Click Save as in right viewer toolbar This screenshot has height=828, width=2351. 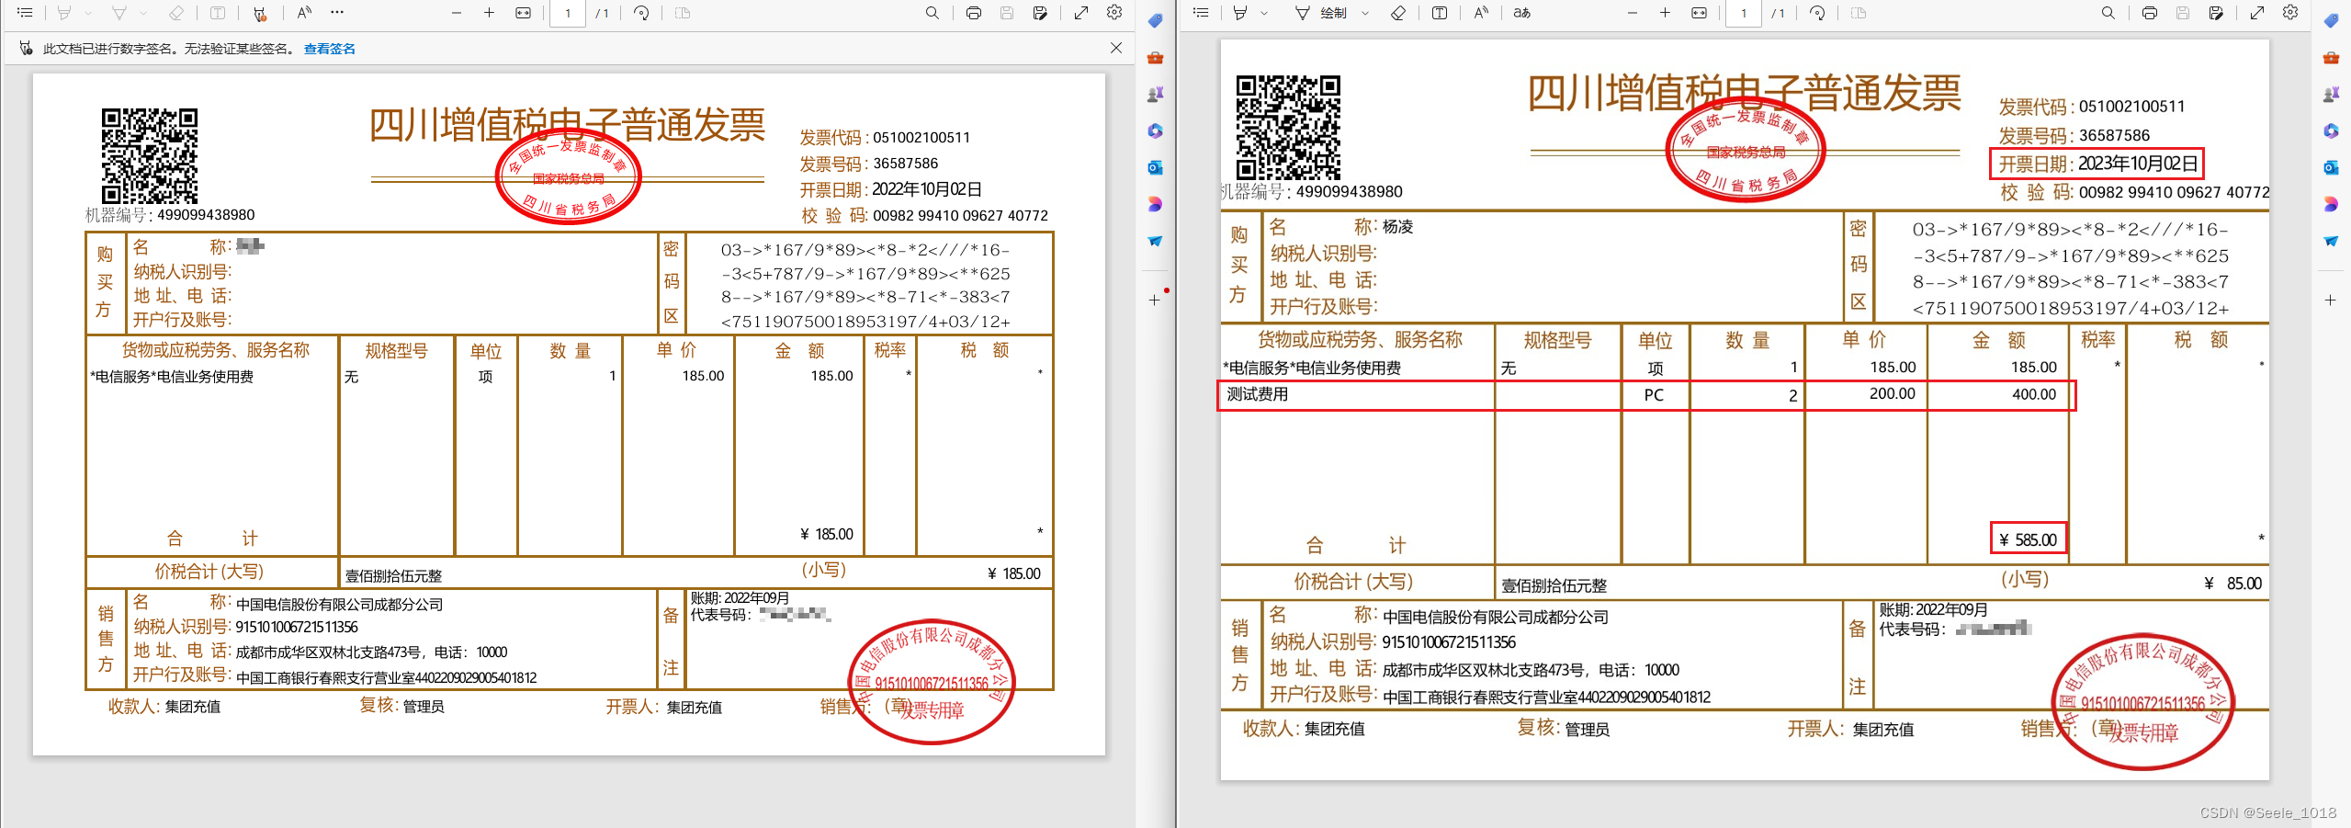click(x=2216, y=13)
